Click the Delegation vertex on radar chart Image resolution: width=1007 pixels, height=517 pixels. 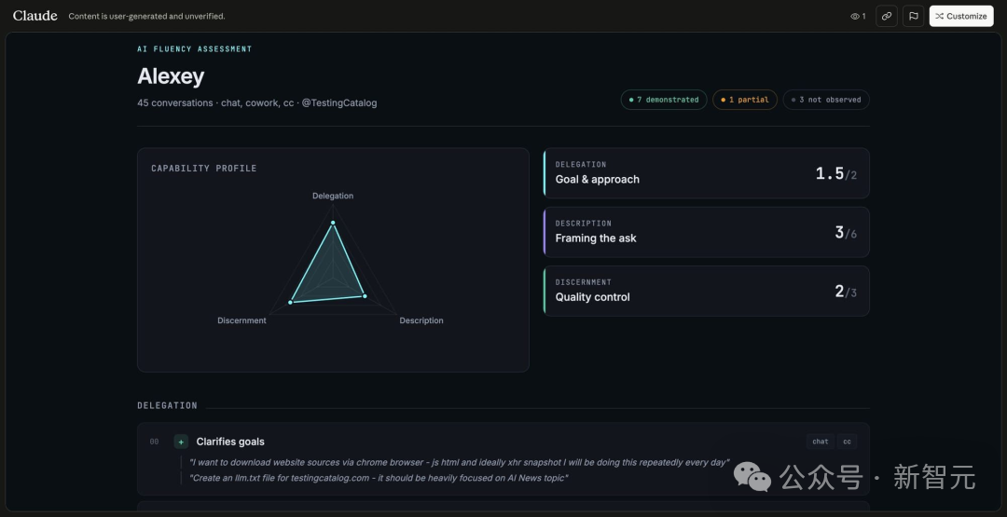pos(333,224)
